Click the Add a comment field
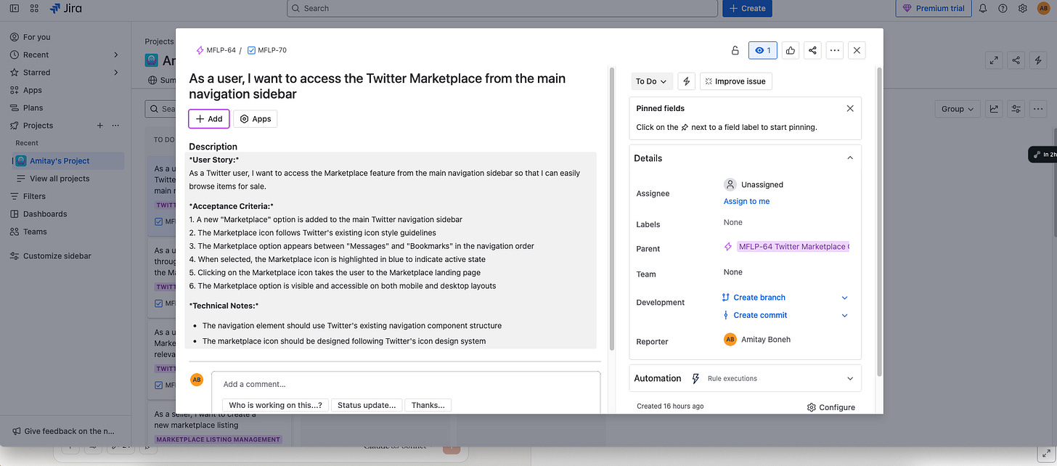This screenshot has height=466, width=1057. point(406,384)
